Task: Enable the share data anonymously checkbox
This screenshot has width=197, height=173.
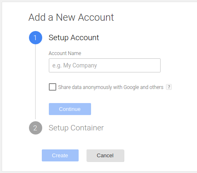Action: (x=53, y=87)
